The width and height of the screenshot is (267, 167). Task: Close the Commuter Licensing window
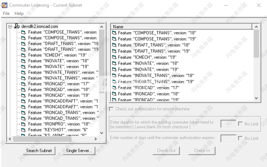(259, 5)
